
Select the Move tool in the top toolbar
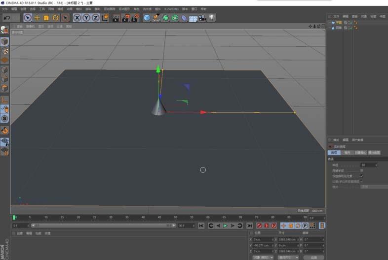point(37,18)
